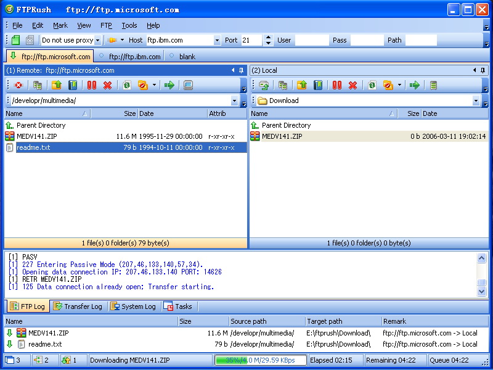Click folder filter icon in Local toolbar

(x=388, y=85)
